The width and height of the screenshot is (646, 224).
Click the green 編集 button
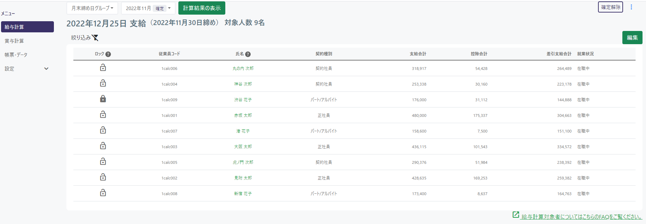(x=632, y=38)
